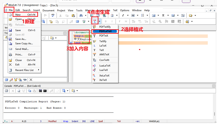
Task: Click the Sigma math symbols icon
Action: coord(163,15)
